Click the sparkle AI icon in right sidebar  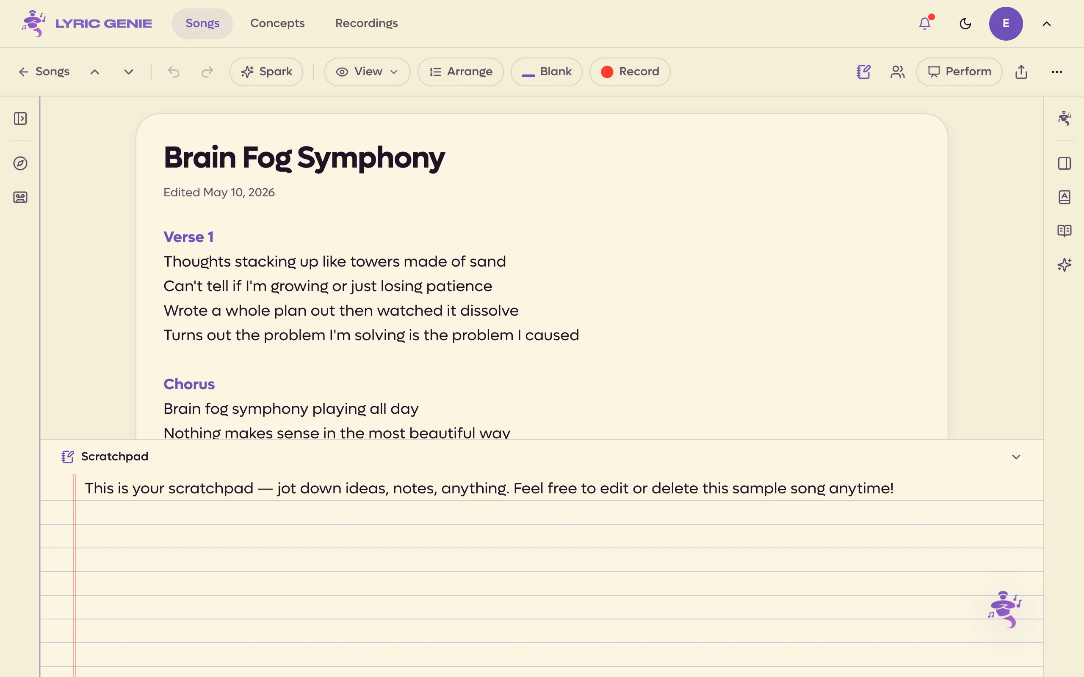(x=1064, y=264)
